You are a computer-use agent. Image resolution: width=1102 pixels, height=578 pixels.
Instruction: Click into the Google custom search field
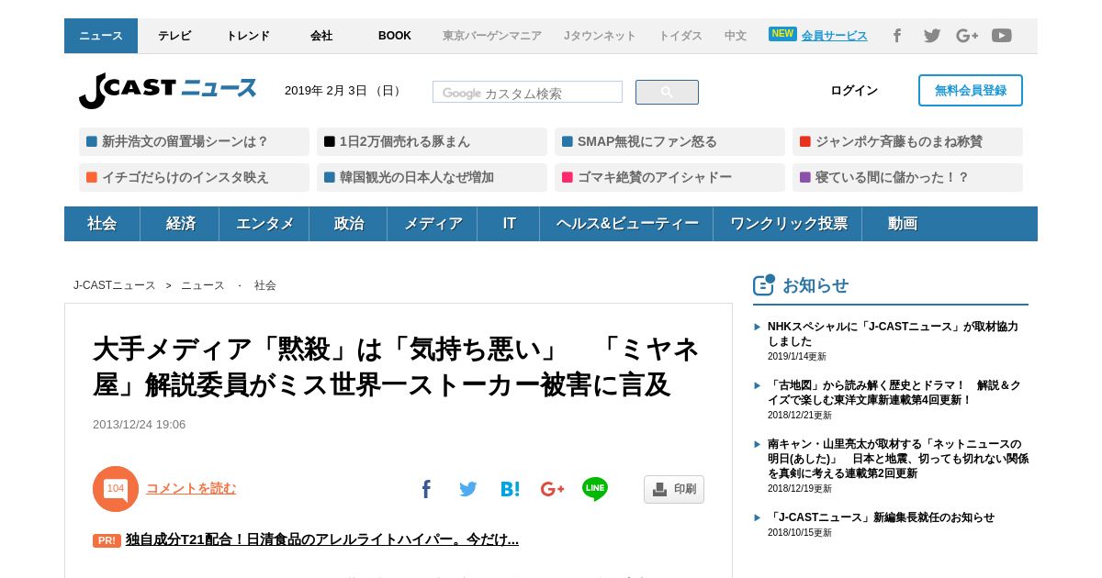tap(527, 92)
